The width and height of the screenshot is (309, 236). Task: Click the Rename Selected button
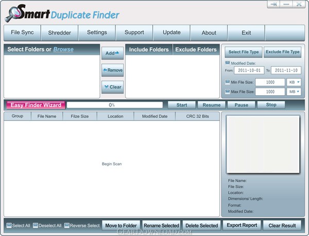coord(161,226)
